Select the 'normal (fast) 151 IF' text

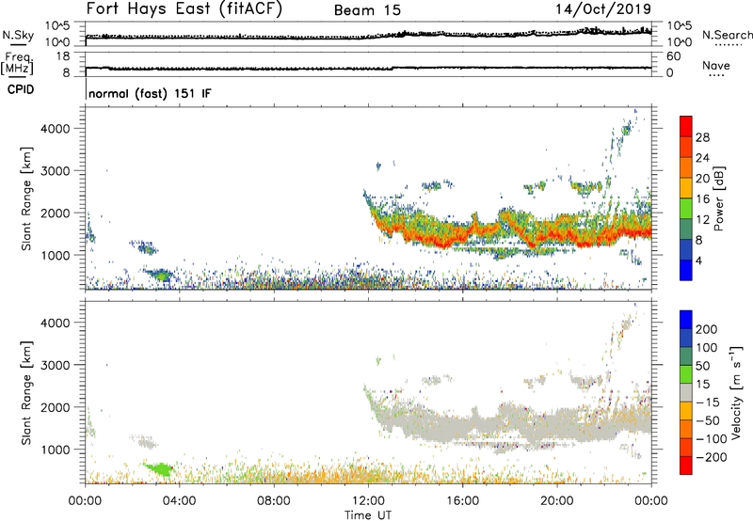pos(150,93)
